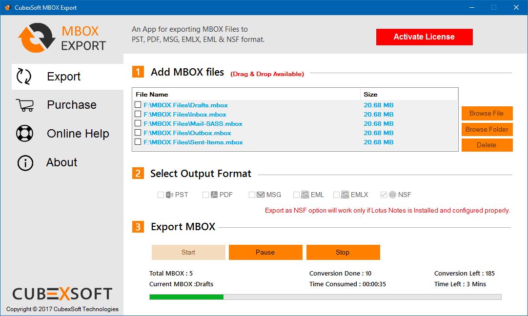Toggle the NSF output format checkbox
The height and width of the screenshot is (316, 528).
[384, 195]
